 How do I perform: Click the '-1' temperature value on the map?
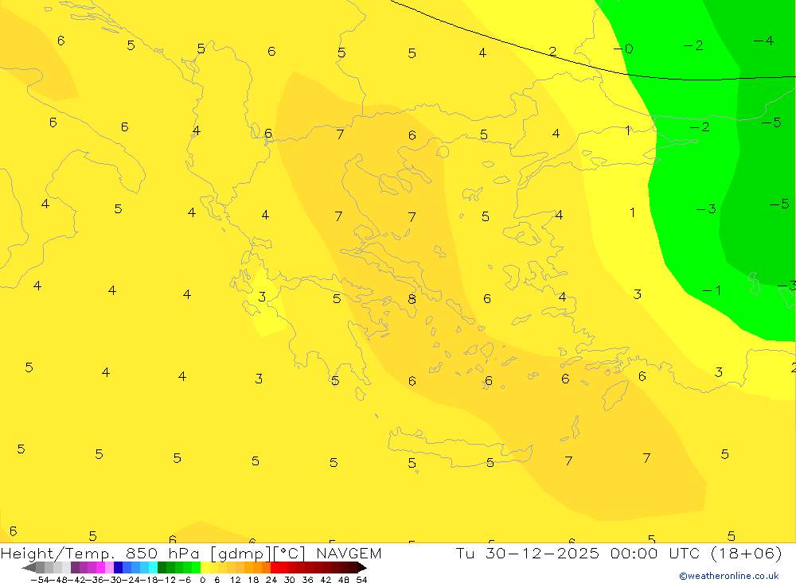point(712,290)
